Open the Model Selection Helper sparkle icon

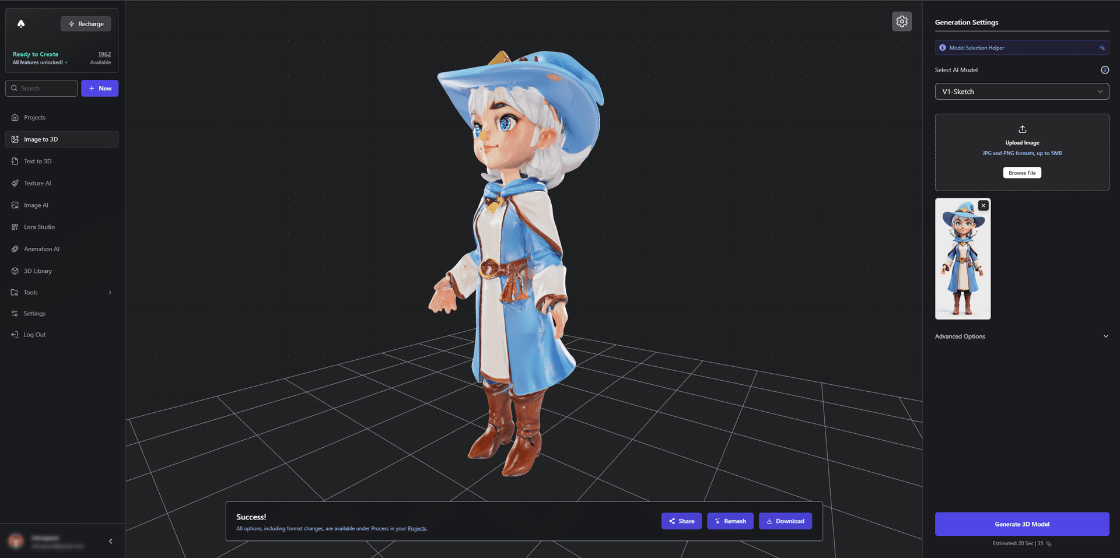pyautogui.click(x=1102, y=47)
